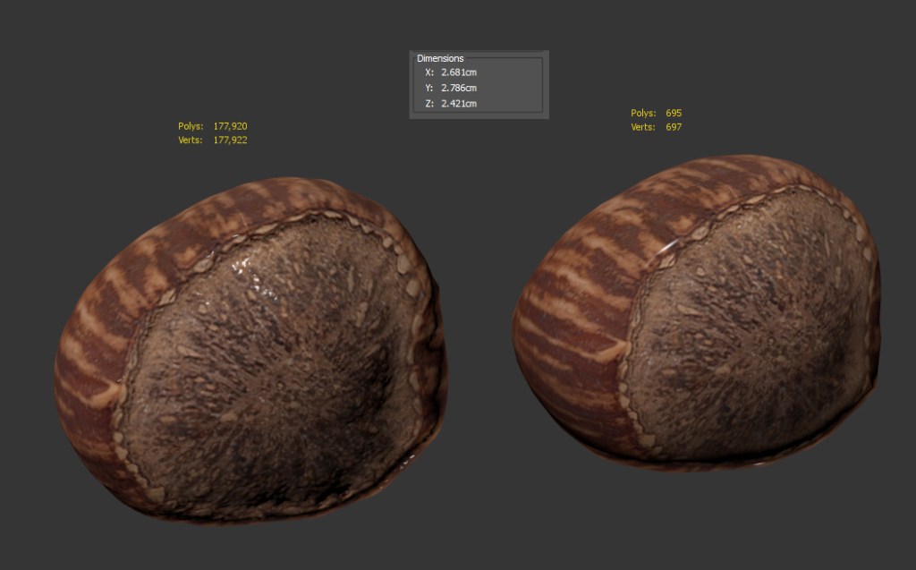Click the Polys label above the right model
The width and height of the screenshot is (916, 570).
(643, 113)
